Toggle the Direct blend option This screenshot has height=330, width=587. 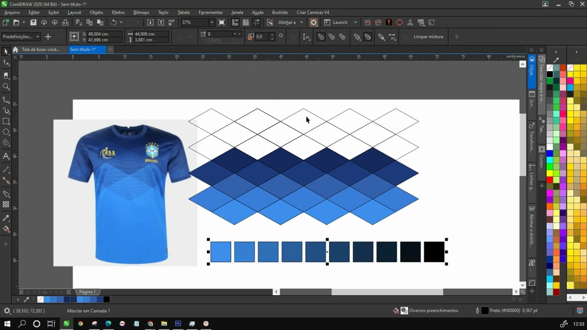click(321, 37)
